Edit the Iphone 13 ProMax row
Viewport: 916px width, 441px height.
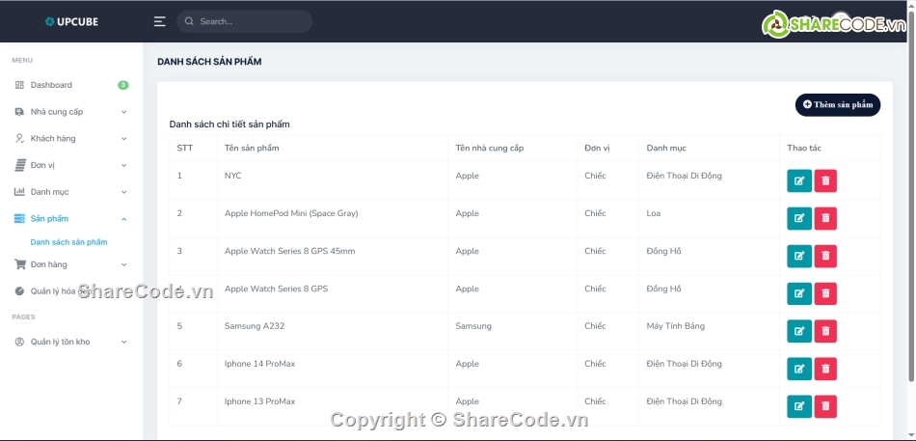(799, 406)
